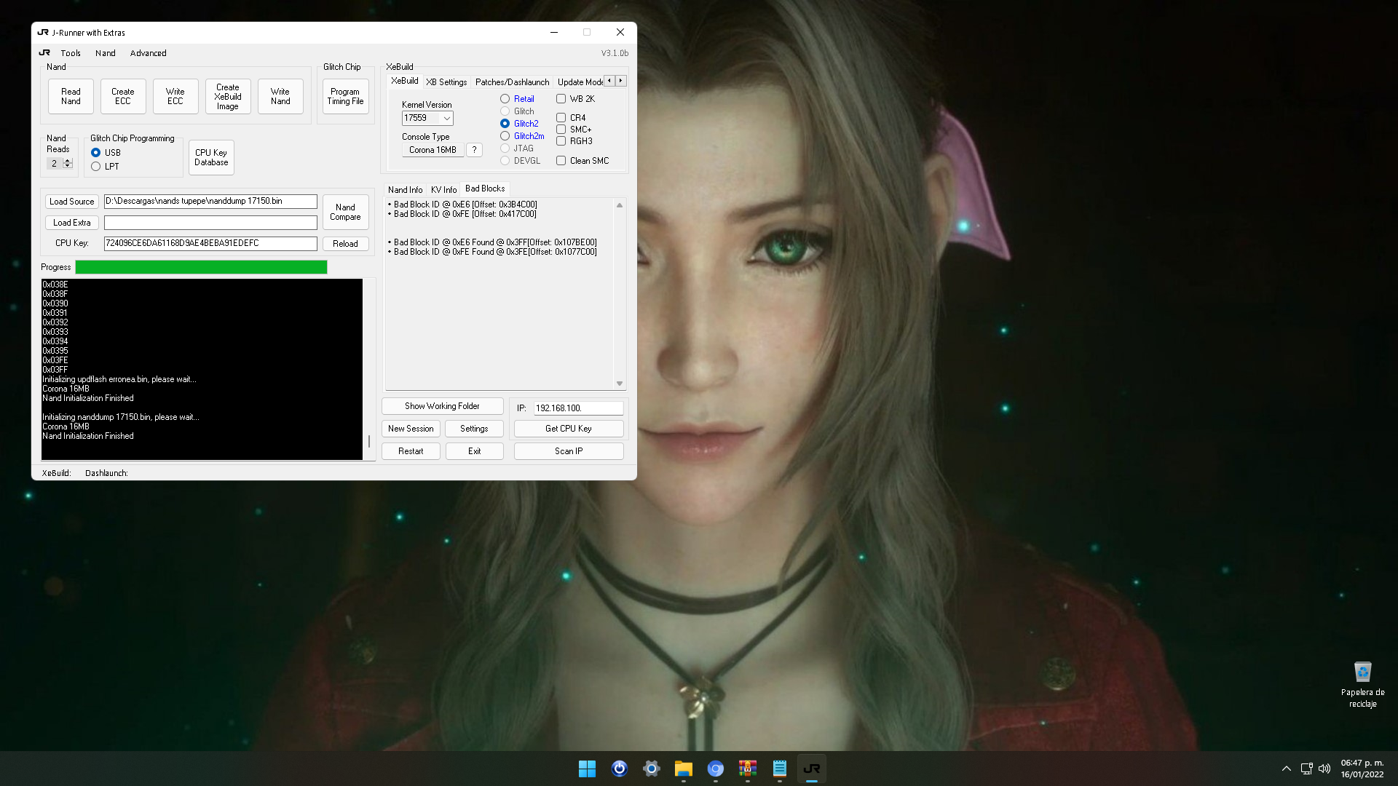Screen dimensions: 1398x786
Task: Switch to Update Mode tab
Action: pyautogui.click(x=580, y=82)
